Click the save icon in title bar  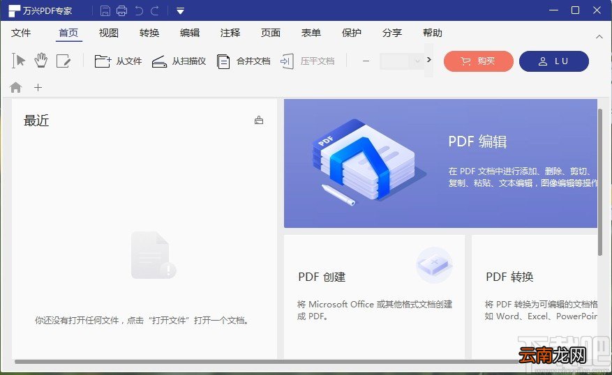[105, 10]
